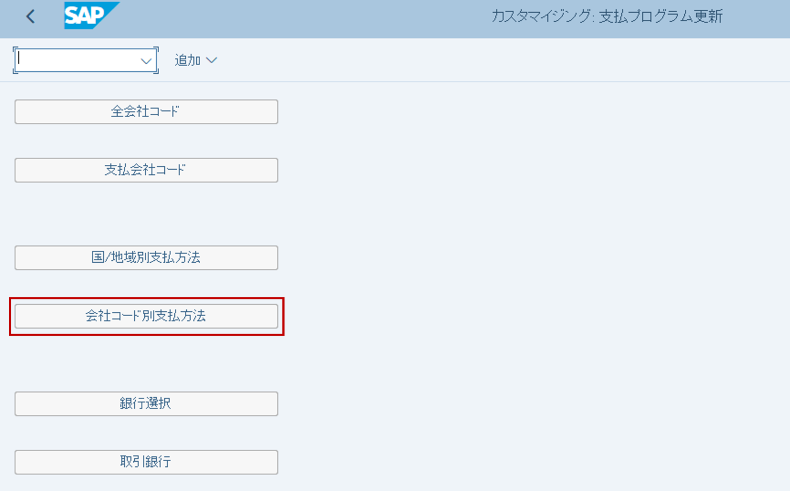Open 取引銀行 settings
The width and height of the screenshot is (790, 491).
(146, 462)
